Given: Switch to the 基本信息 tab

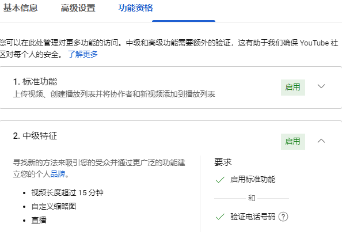Looking at the screenshot, I should pos(20,8).
